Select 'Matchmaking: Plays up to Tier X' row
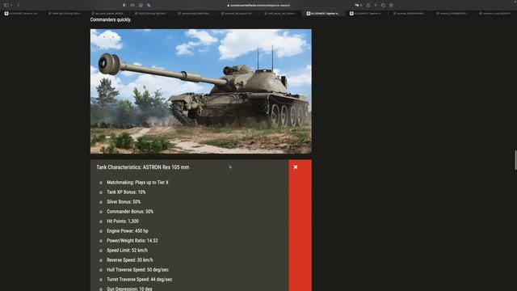 click(137, 182)
